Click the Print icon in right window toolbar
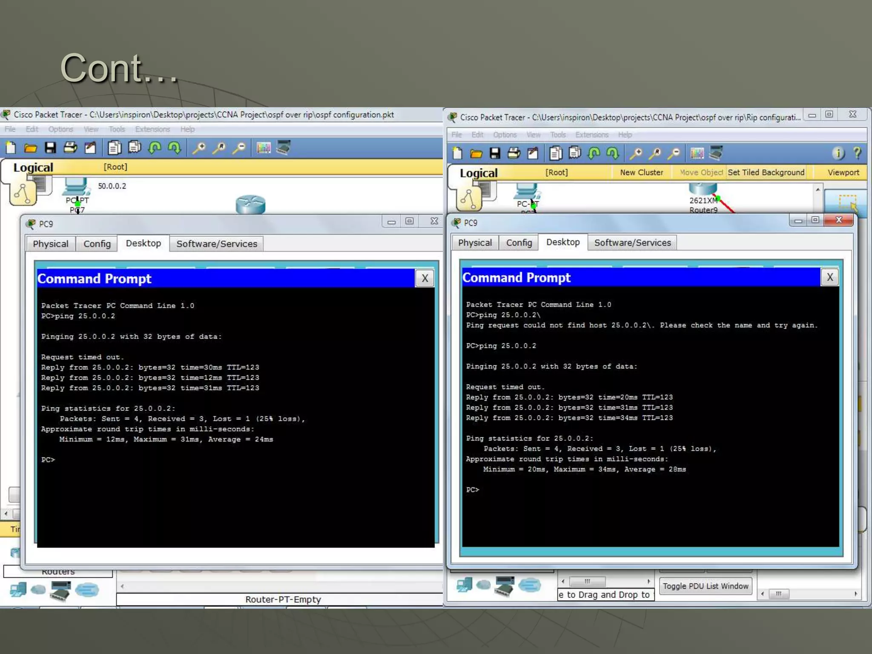This screenshot has width=872, height=654. coord(514,153)
